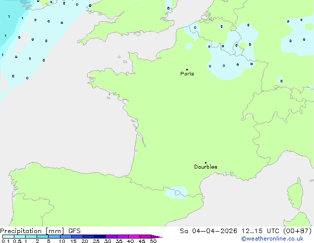Viewport: 314px width, 243px height.
Task: Click the "20" legend scale value
Action: [84, 241]
